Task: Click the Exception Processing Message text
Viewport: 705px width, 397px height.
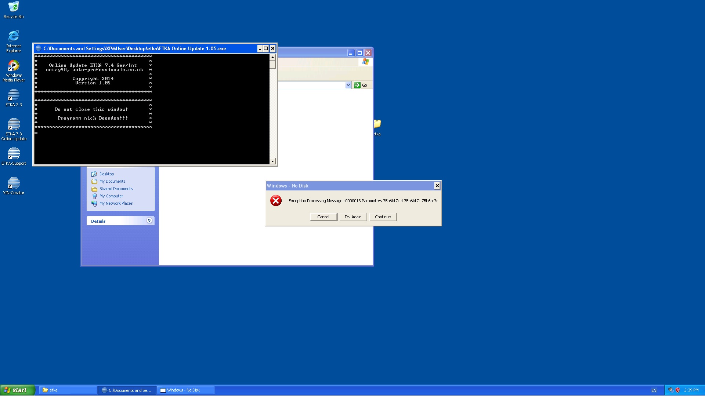Action: [x=363, y=201]
